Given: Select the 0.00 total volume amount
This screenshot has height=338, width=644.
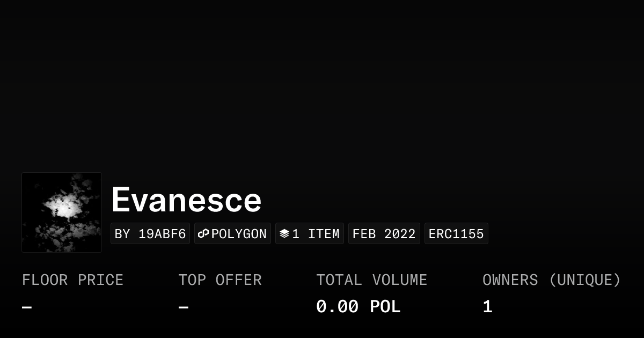Looking at the screenshot, I should click(x=337, y=307).
